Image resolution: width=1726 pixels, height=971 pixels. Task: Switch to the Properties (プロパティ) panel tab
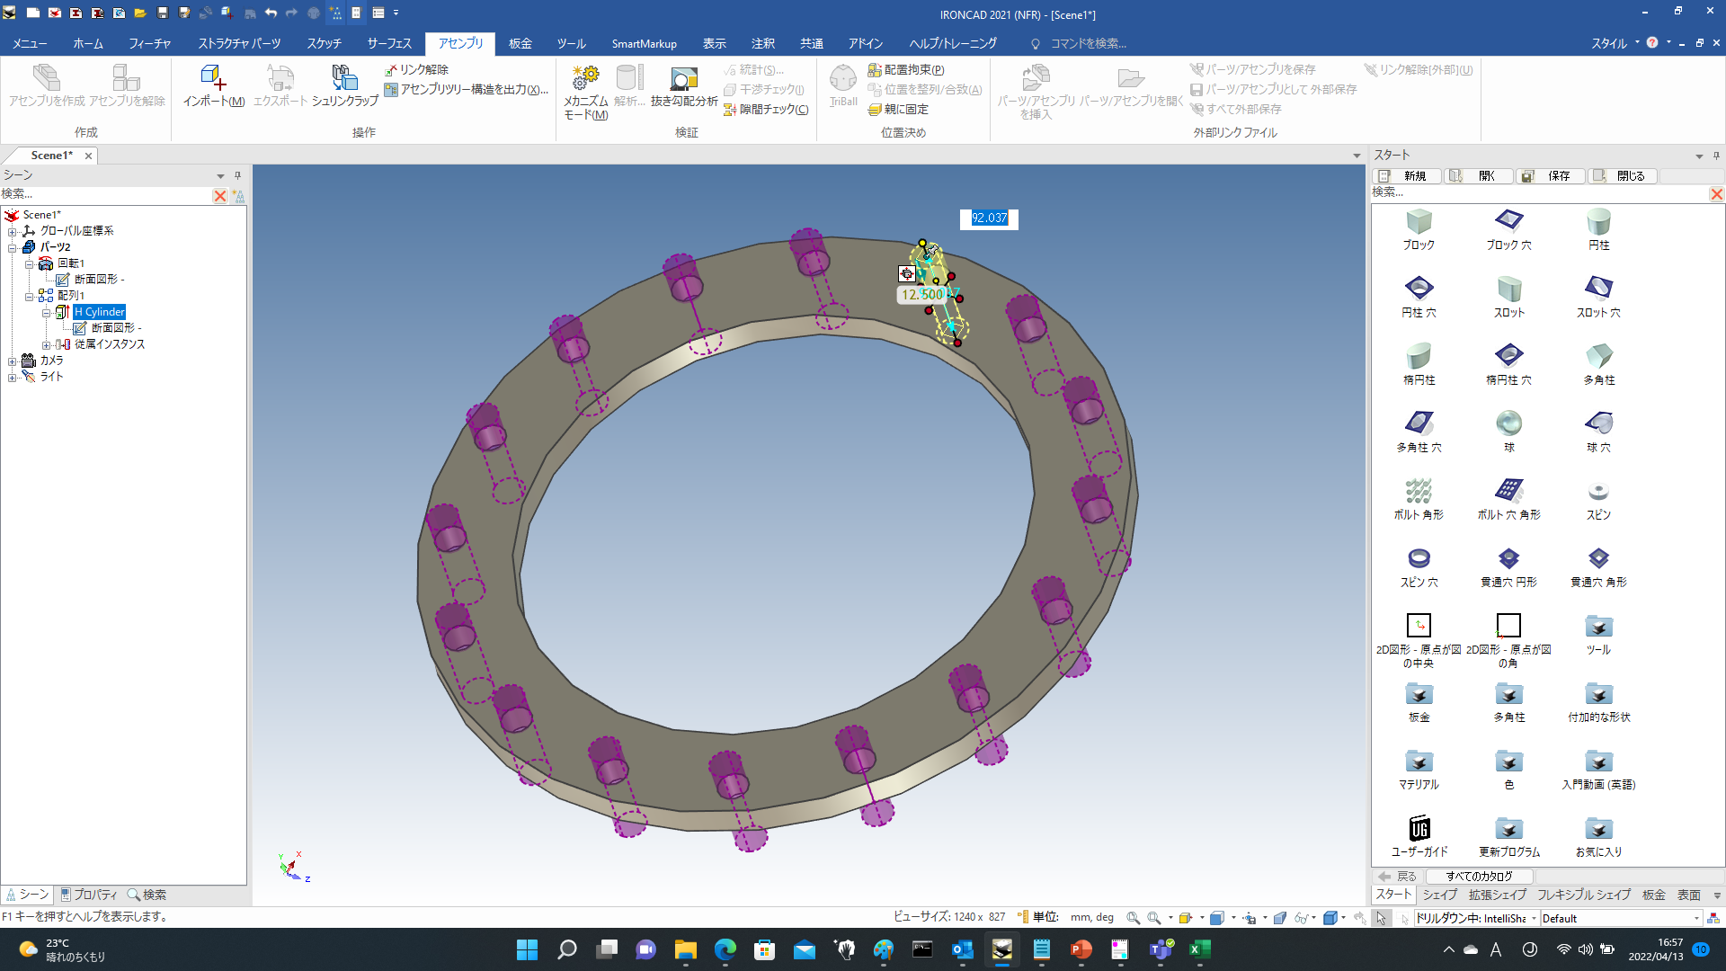click(89, 895)
